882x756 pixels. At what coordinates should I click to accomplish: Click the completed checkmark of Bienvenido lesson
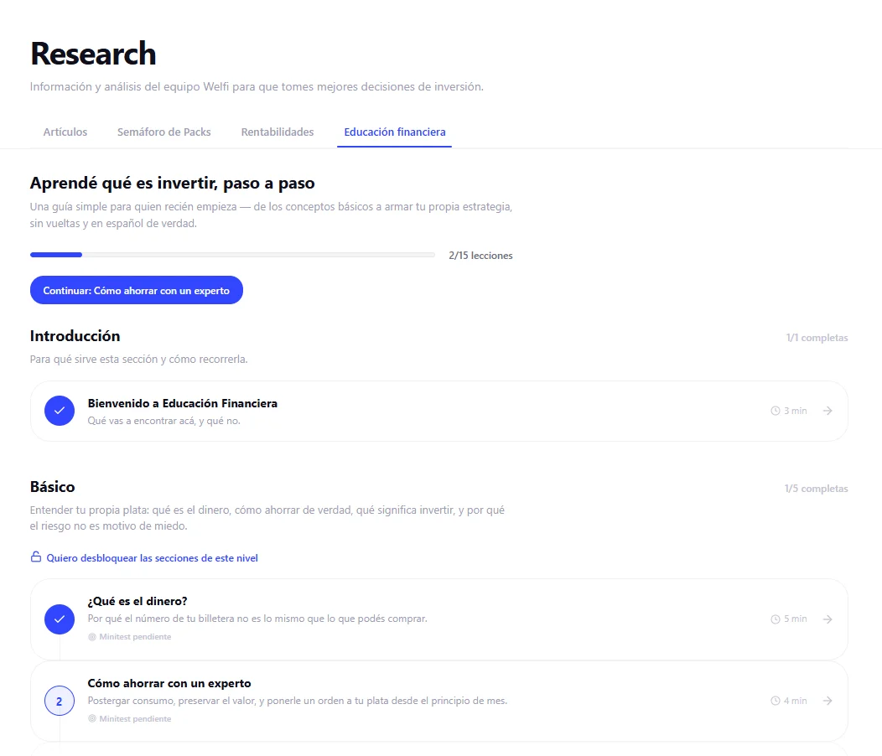(x=60, y=411)
